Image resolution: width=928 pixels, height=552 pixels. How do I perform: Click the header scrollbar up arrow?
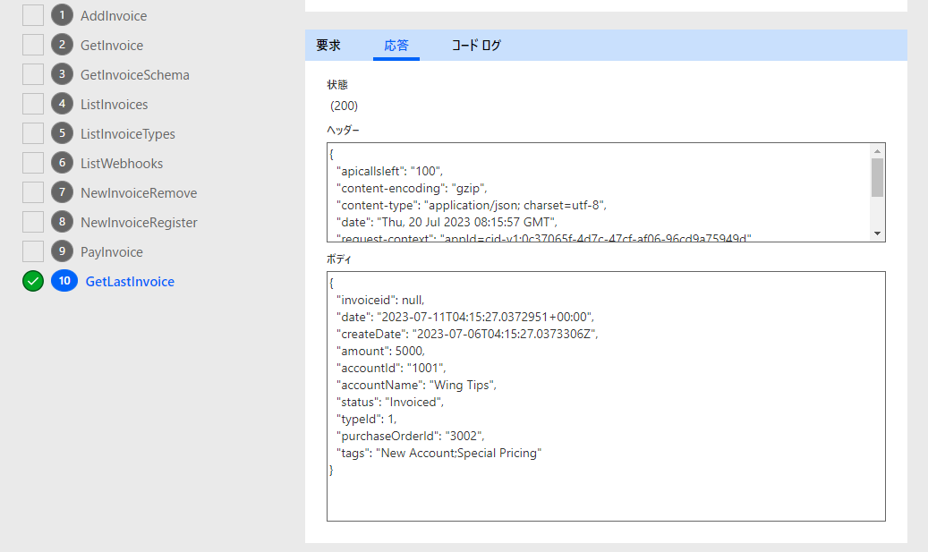tap(878, 150)
